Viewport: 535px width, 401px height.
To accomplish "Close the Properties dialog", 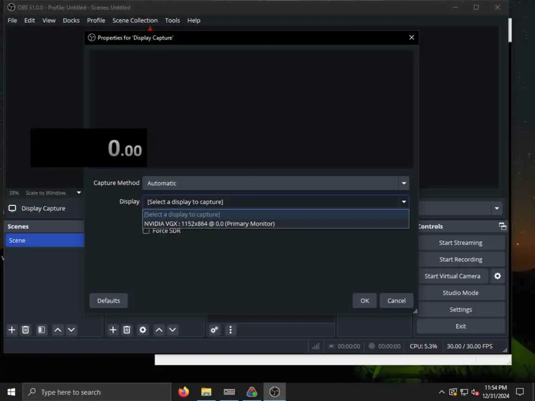I will [411, 37].
